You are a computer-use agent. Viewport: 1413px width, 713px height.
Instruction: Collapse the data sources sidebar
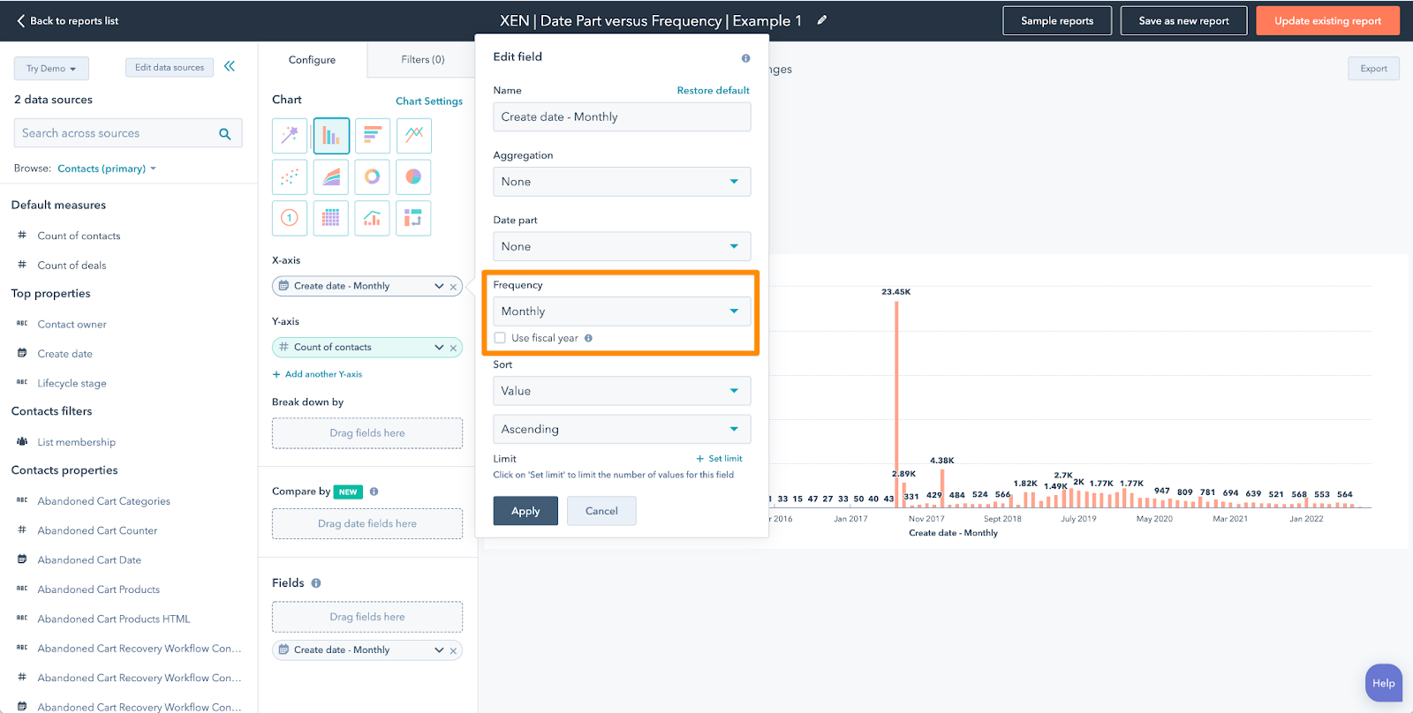tap(230, 66)
